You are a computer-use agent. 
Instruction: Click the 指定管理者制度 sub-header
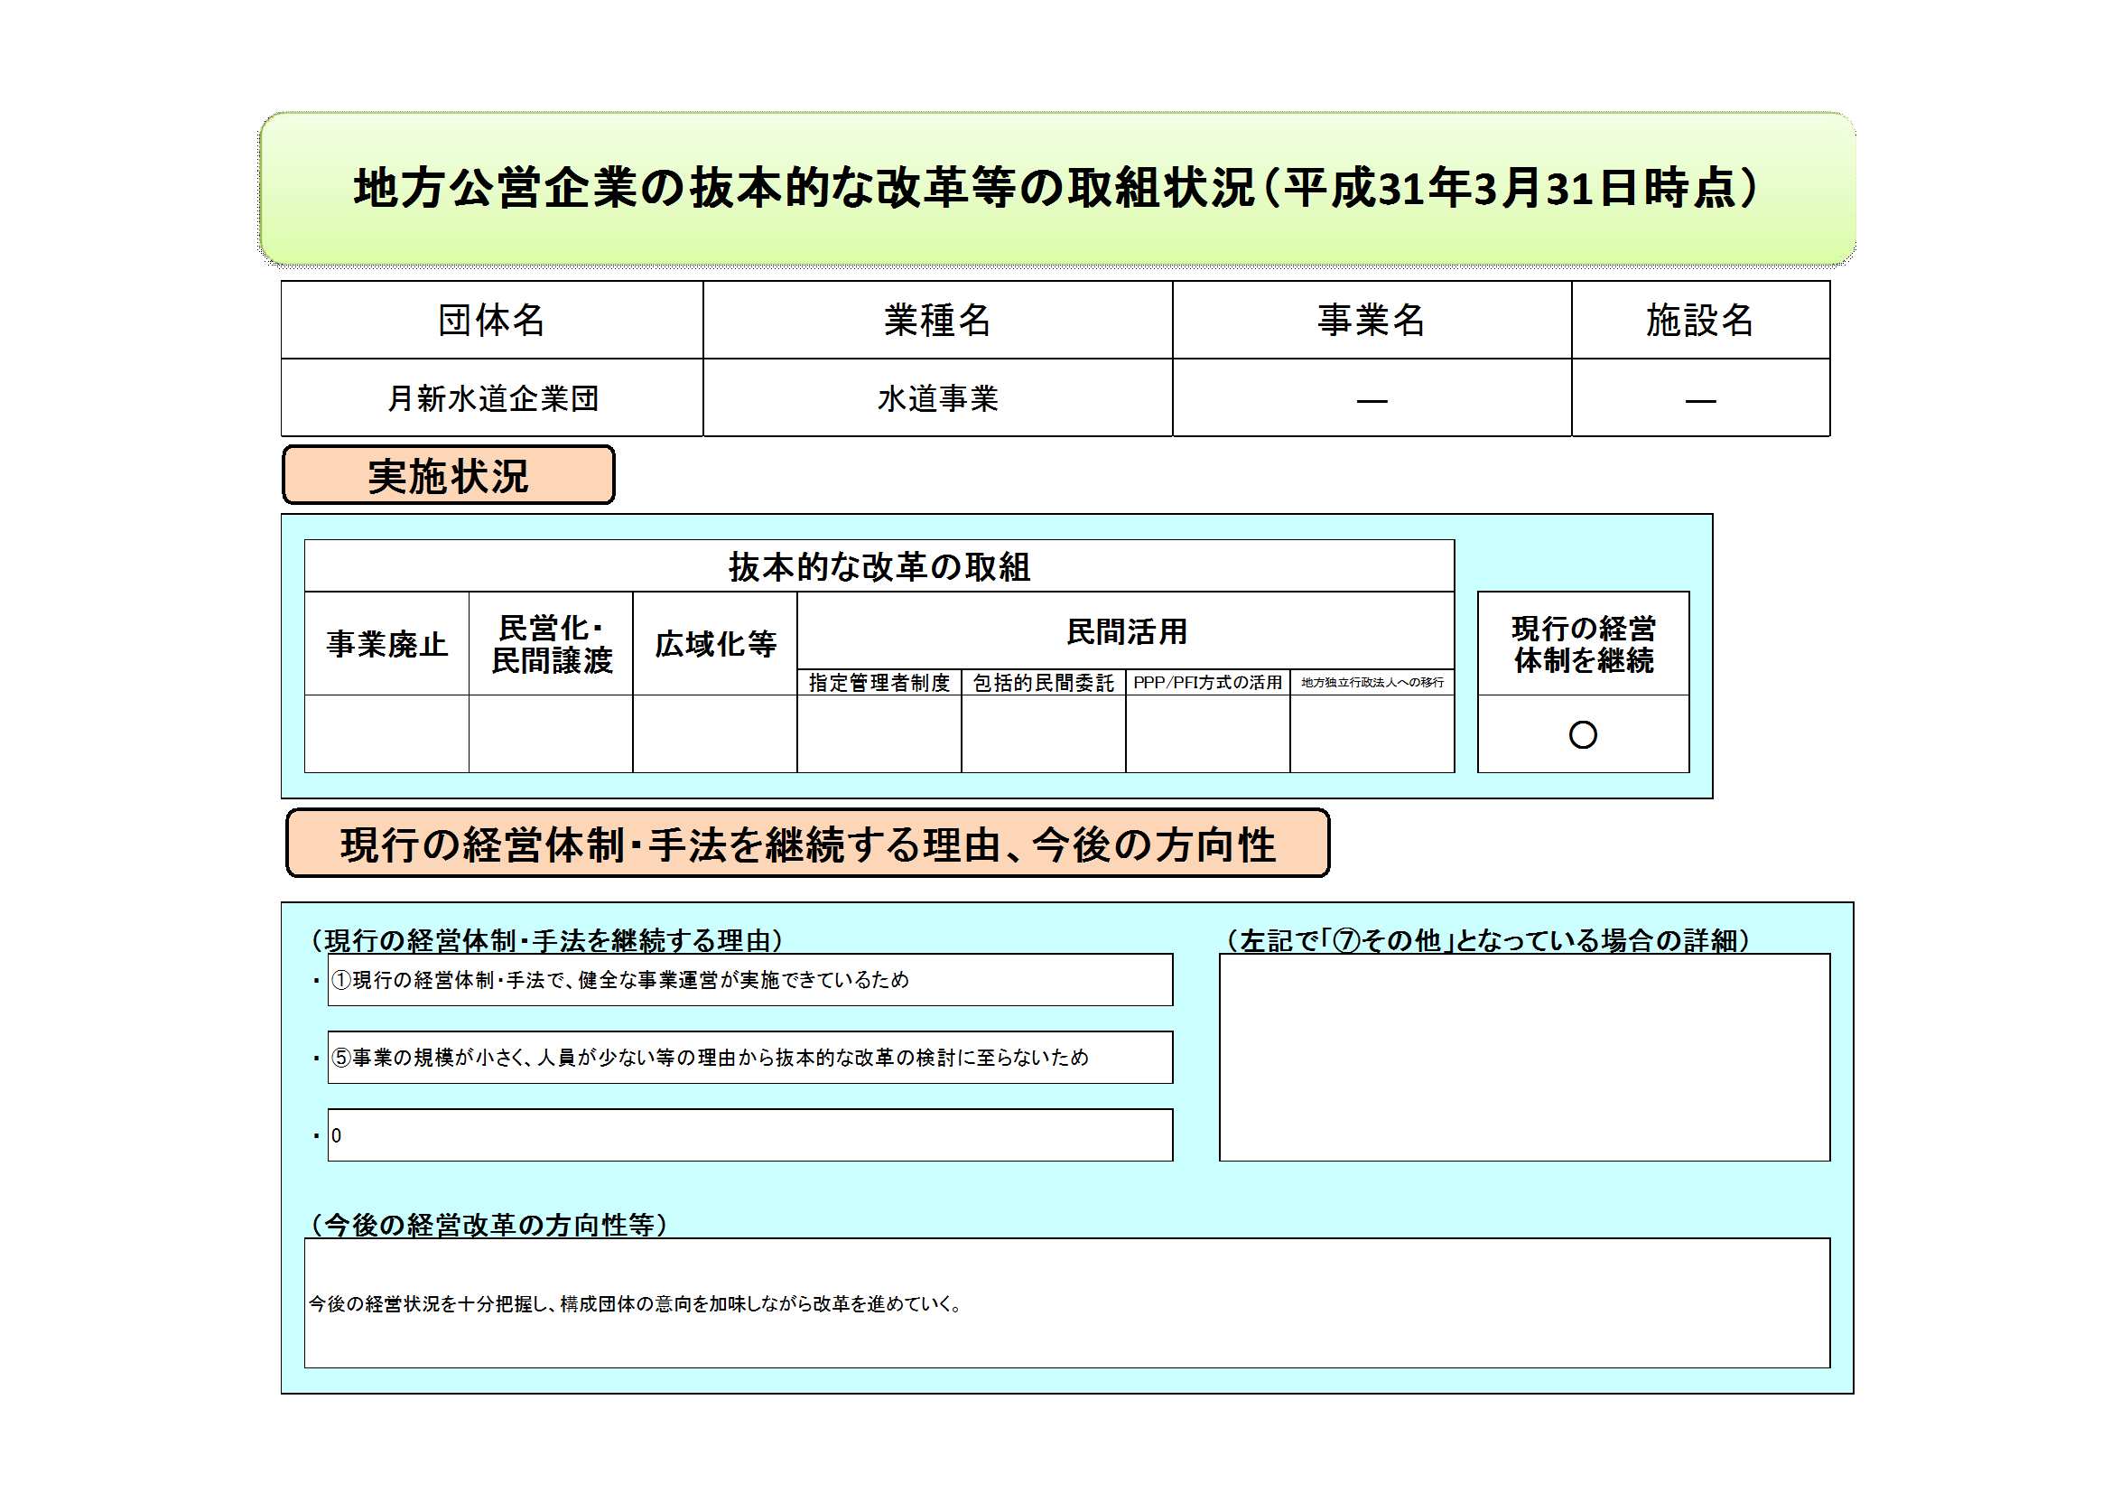tap(879, 683)
